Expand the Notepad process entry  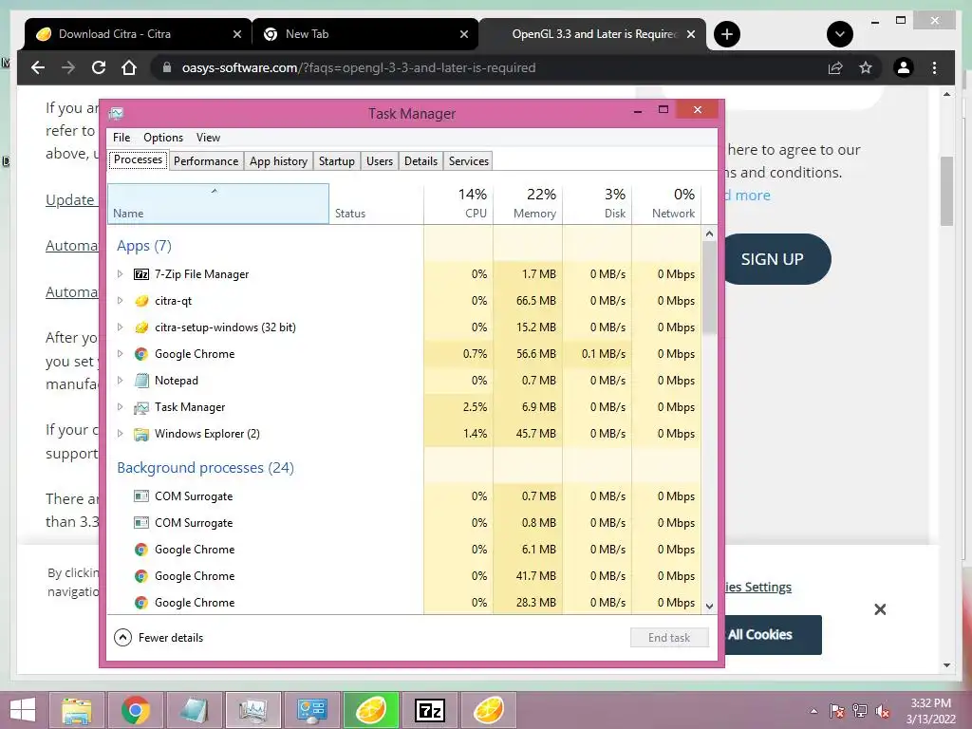pos(121,381)
